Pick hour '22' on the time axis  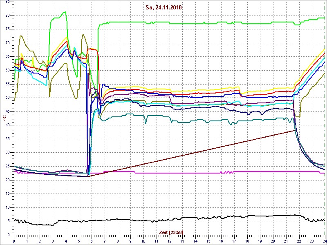[299, 241]
